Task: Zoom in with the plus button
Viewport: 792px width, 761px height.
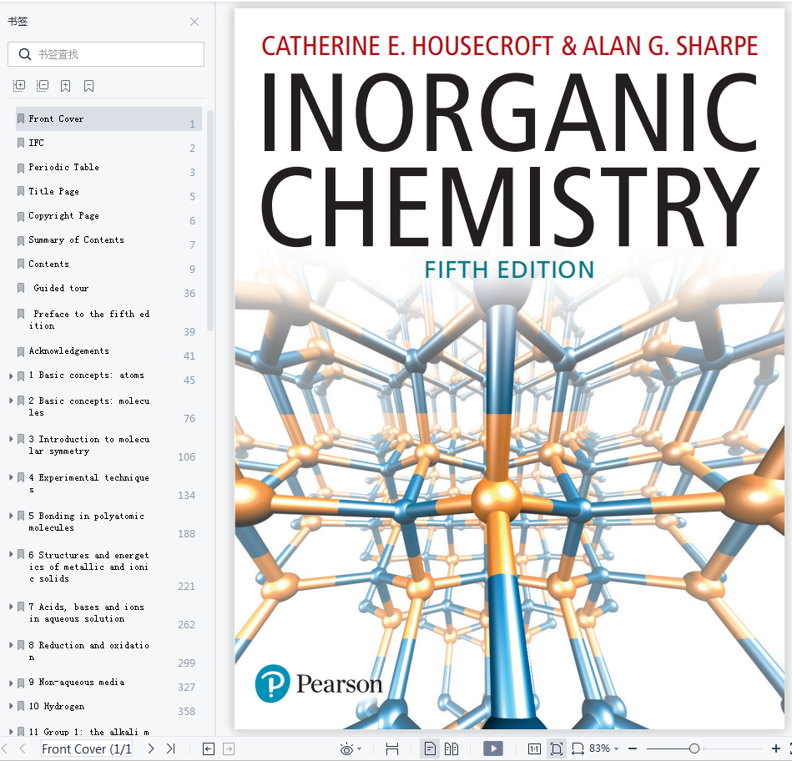Action: [776, 748]
